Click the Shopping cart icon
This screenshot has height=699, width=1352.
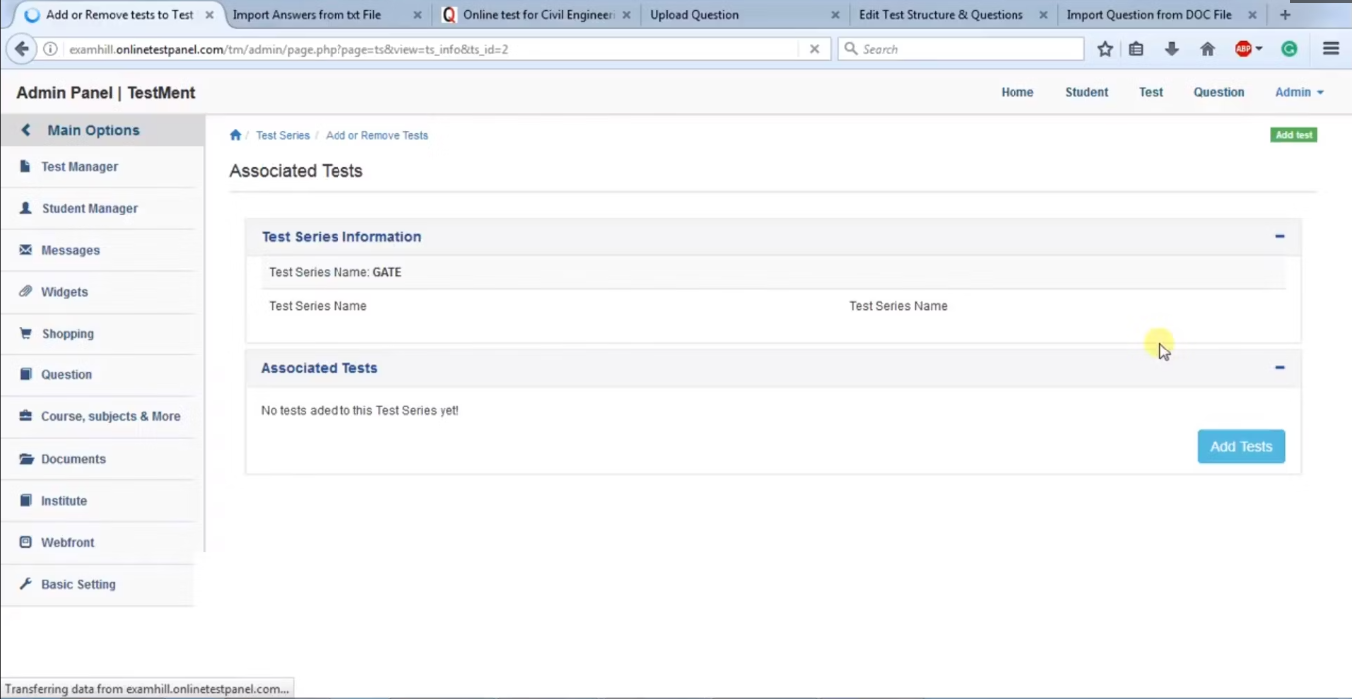pyautogui.click(x=26, y=334)
